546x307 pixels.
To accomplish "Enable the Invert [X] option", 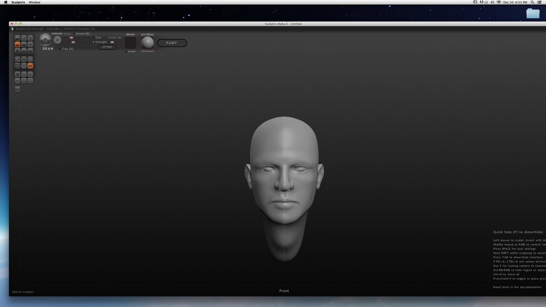I will tap(74, 34).
